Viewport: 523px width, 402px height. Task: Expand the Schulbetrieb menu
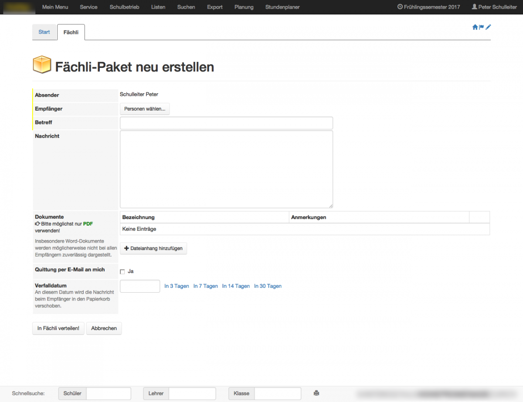coord(124,7)
